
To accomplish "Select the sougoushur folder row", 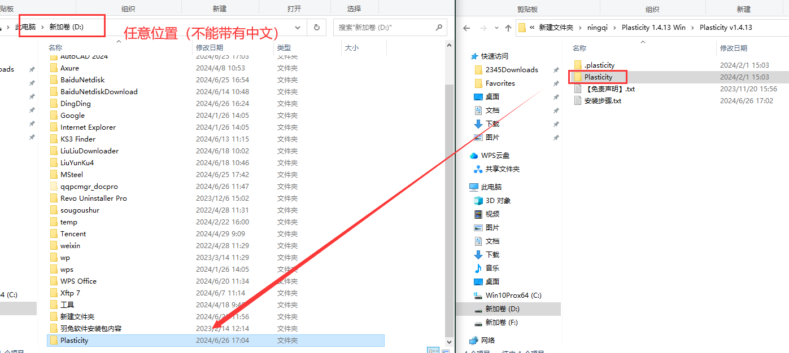I will (x=216, y=210).
